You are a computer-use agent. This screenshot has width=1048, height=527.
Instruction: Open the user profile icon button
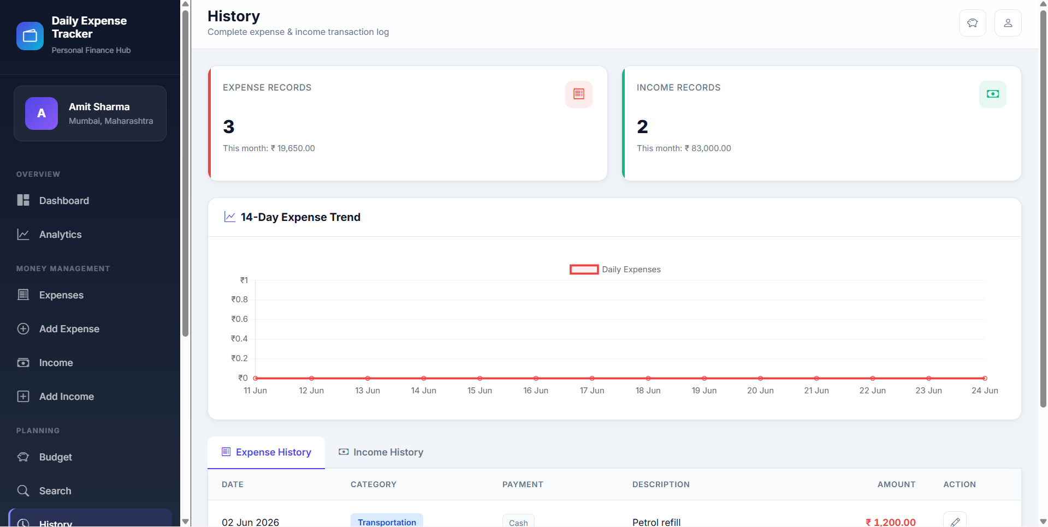pyautogui.click(x=1008, y=23)
